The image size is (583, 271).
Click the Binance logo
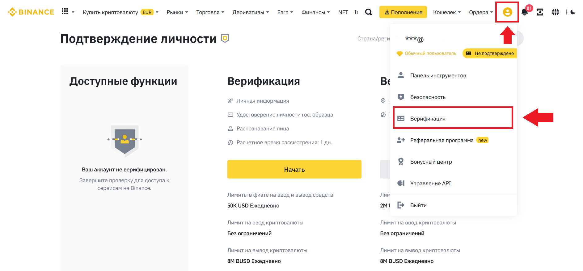click(31, 12)
